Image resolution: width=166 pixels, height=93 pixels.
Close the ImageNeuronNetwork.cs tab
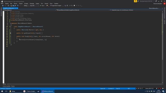[17, 8]
